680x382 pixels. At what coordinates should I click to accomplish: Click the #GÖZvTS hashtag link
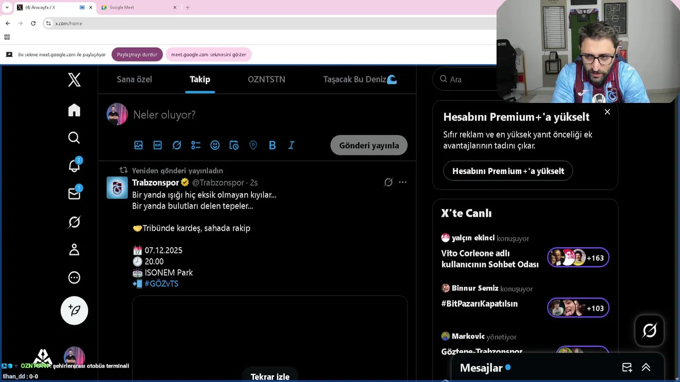pos(161,284)
